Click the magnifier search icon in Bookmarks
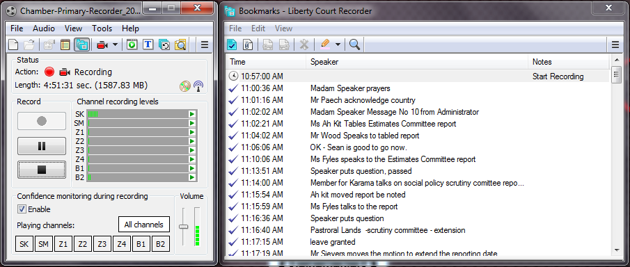The height and width of the screenshot is (267, 630). (354, 44)
